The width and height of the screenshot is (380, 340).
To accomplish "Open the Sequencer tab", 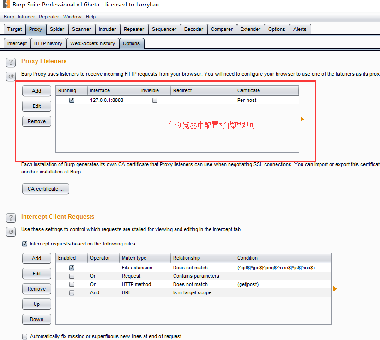I will (164, 29).
